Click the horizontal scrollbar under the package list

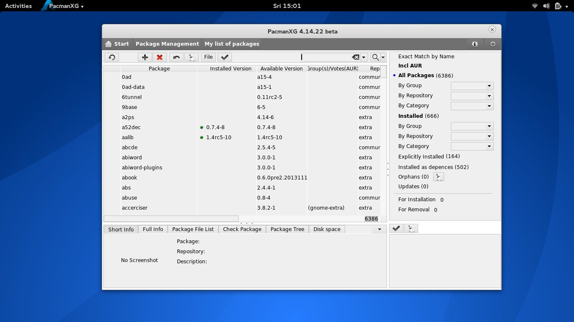tap(171, 219)
